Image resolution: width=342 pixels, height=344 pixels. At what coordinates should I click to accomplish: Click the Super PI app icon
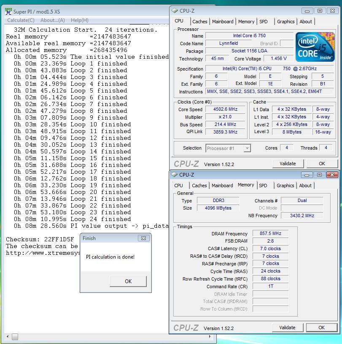[x=8, y=11]
